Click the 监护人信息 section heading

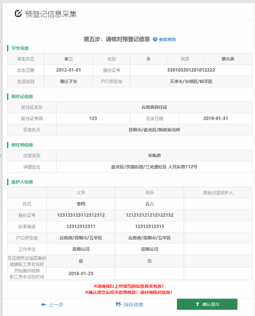pos(22,182)
